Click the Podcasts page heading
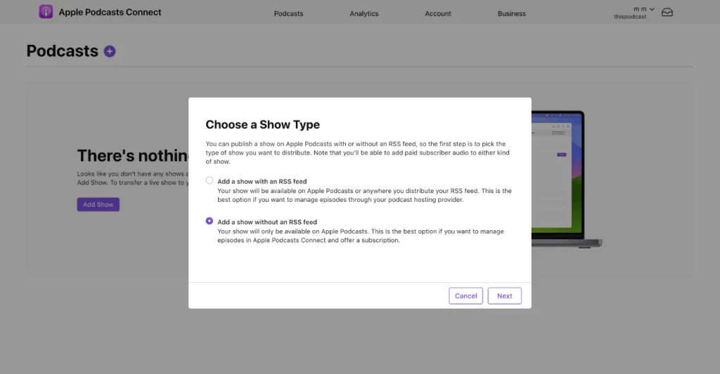720x374 pixels. click(63, 51)
